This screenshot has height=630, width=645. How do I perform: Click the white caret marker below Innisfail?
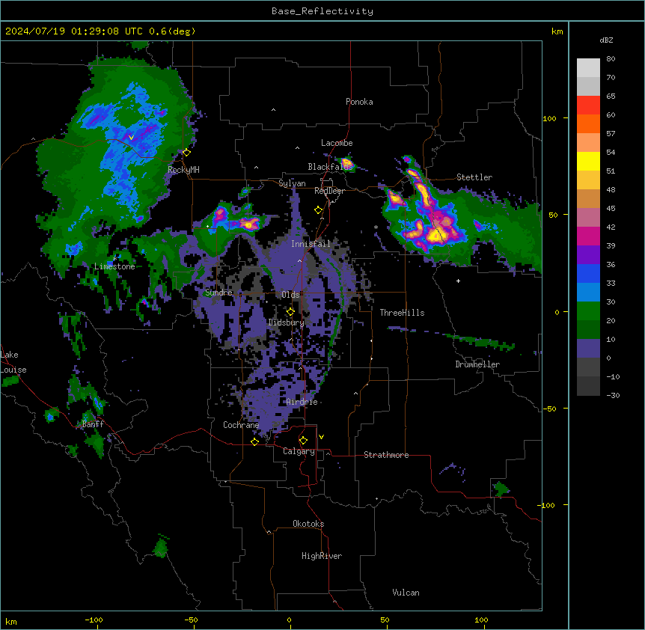pos(299,260)
